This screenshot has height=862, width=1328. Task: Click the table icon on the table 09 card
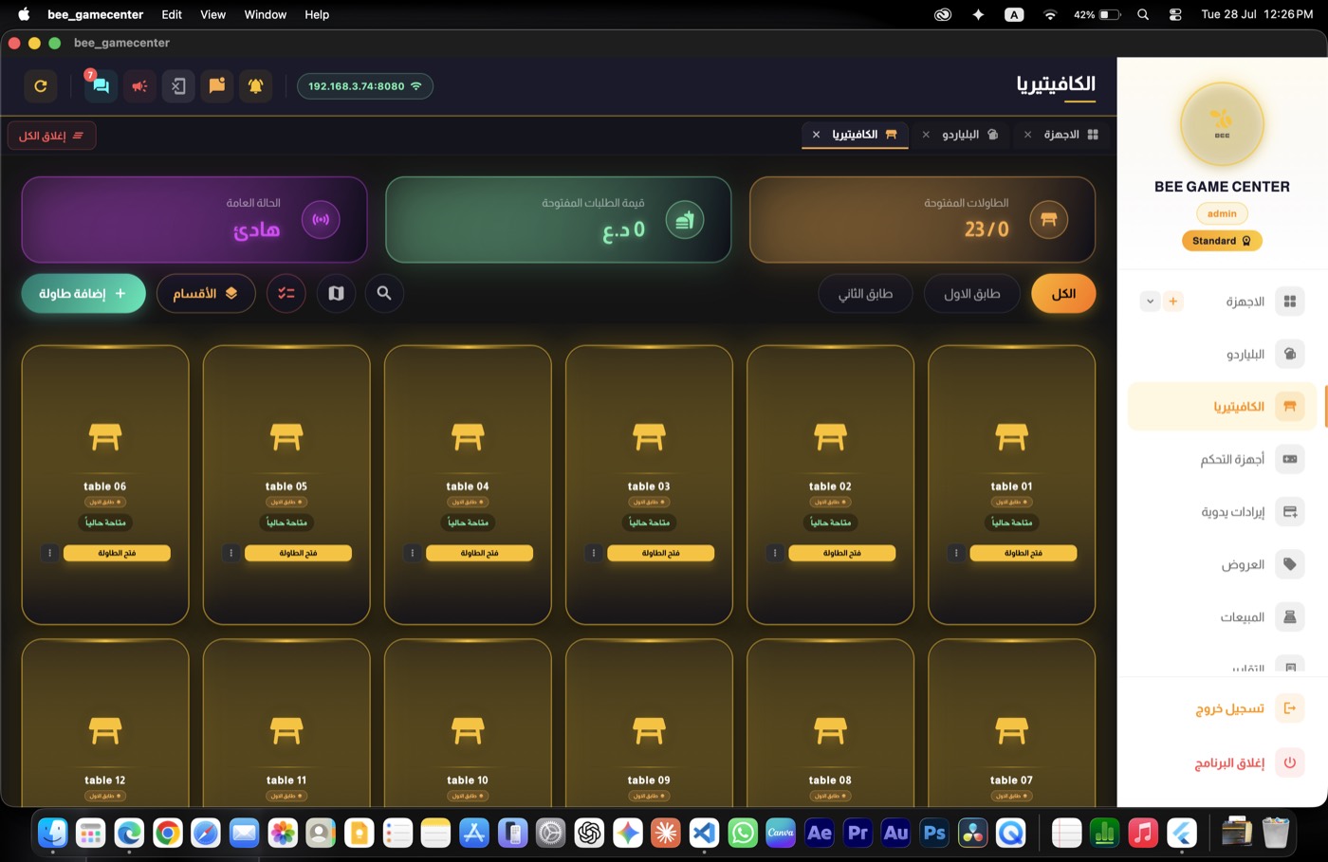(649, 731)
